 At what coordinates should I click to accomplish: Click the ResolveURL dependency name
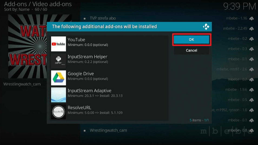[x=79, y=108]
